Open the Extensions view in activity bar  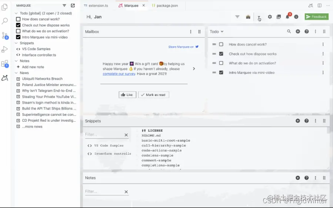point(5,64)
